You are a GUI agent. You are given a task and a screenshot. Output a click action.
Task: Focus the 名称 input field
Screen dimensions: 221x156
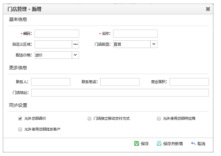coord(135,34)
